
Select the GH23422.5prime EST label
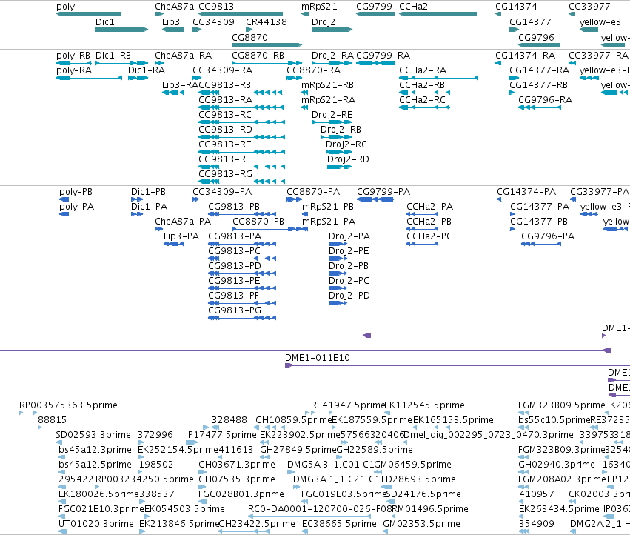pos(257,524)
